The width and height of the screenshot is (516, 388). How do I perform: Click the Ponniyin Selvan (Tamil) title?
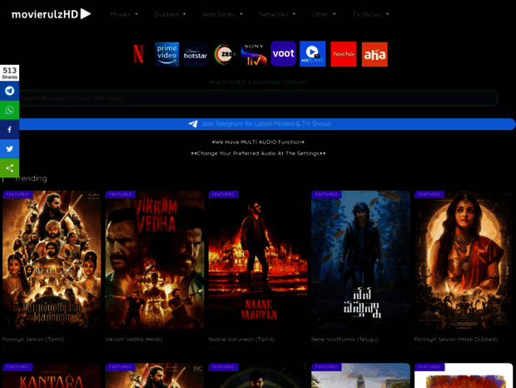(x=33, y=340)
